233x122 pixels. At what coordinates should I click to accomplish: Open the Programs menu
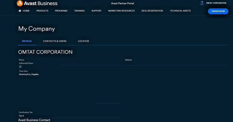pos(61,11)
